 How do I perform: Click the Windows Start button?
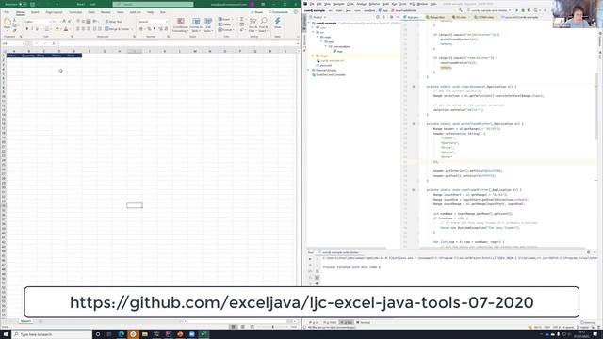6,334
